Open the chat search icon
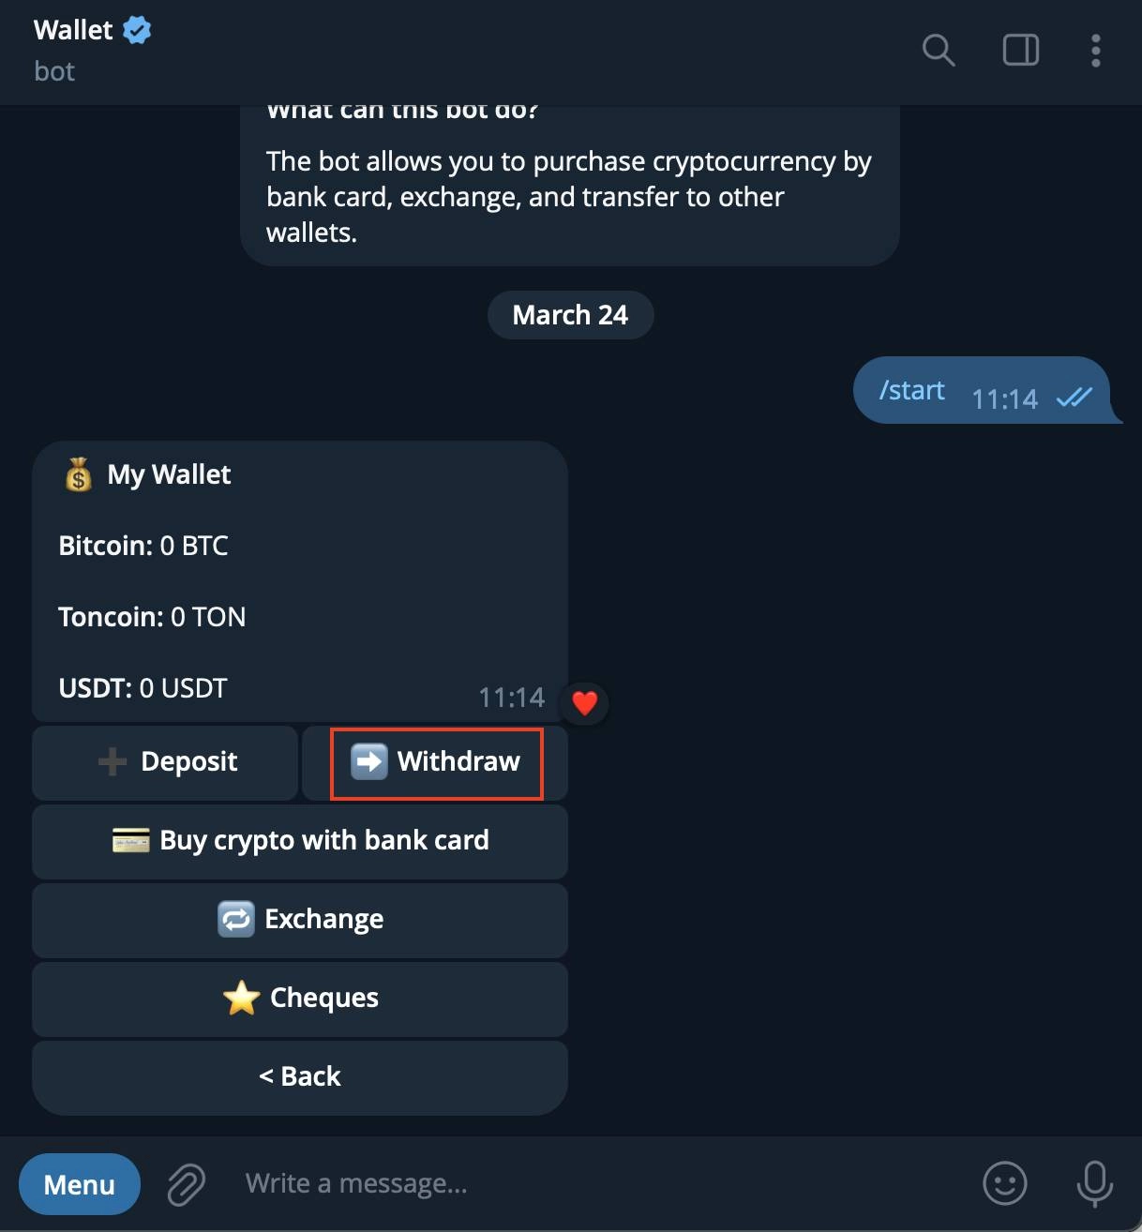 (939, 51)
